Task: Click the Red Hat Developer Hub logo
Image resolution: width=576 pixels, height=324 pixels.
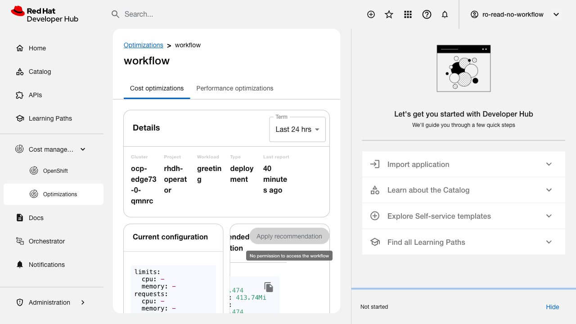Action: point(45,14)
